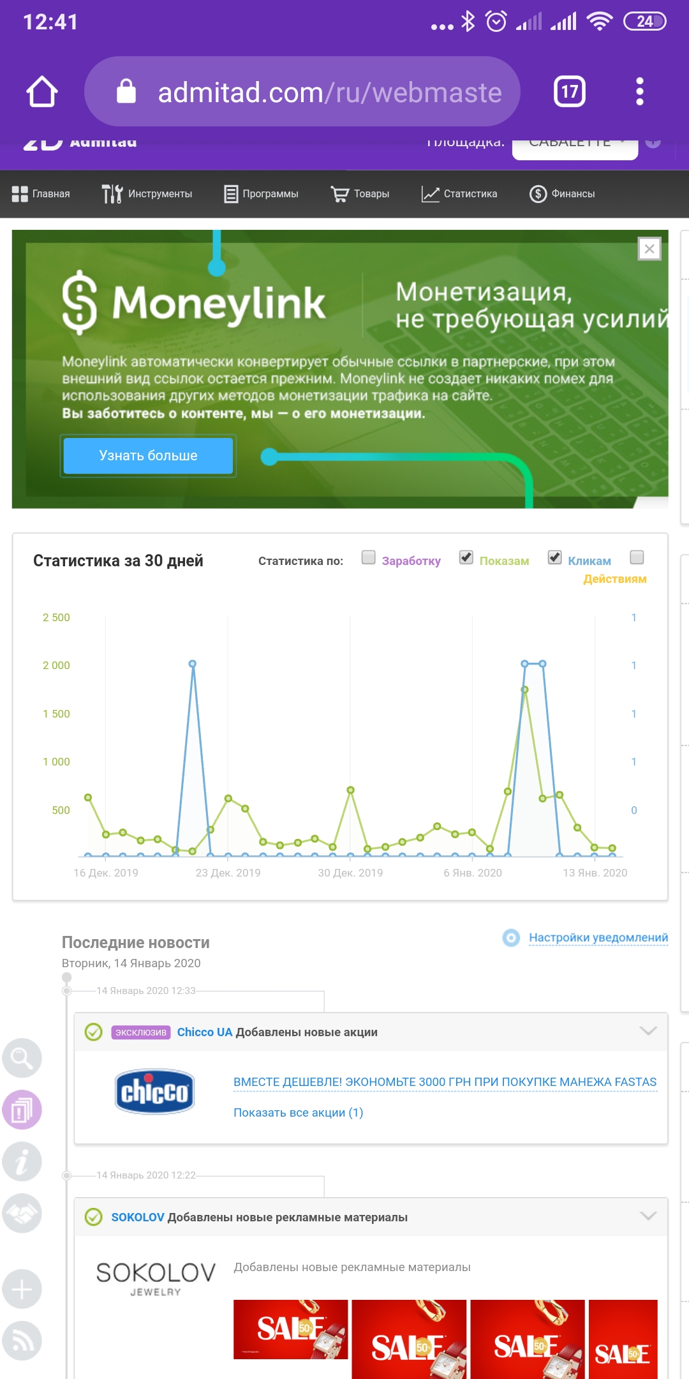Click the Главная grid icon
This screenshot has height=1379, width=689.
[x=20, y=194]
